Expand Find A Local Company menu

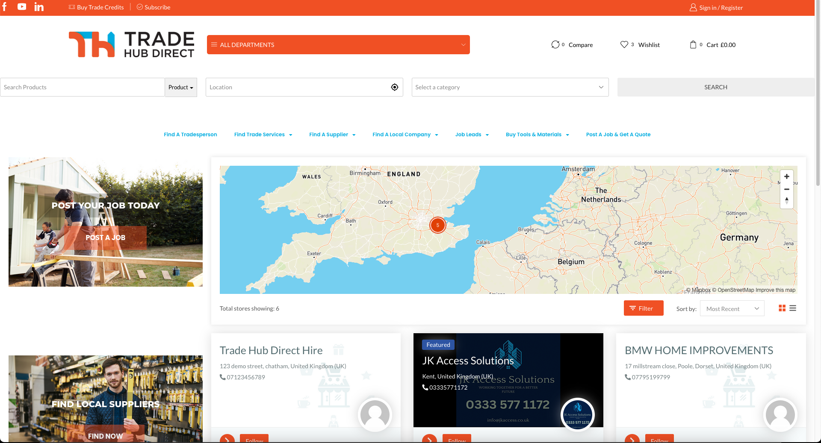pyautogui.click(x=405, y=135)
